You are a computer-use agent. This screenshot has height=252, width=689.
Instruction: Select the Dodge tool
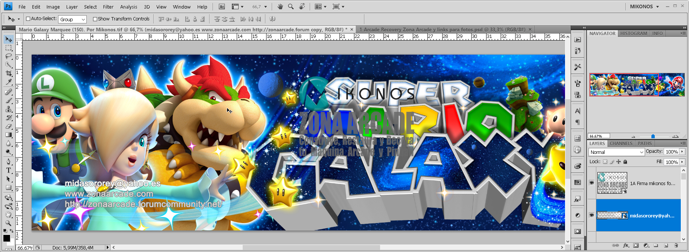coord(9,152)
